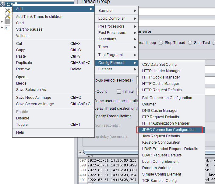Add Simple Config Element
The height and width of the screenshot is (184, 215).
pos(171,174)
